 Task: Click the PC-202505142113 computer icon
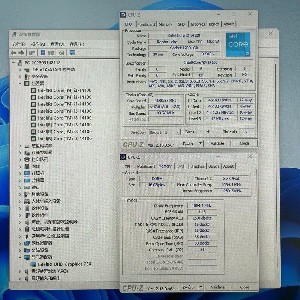[20, 63]
